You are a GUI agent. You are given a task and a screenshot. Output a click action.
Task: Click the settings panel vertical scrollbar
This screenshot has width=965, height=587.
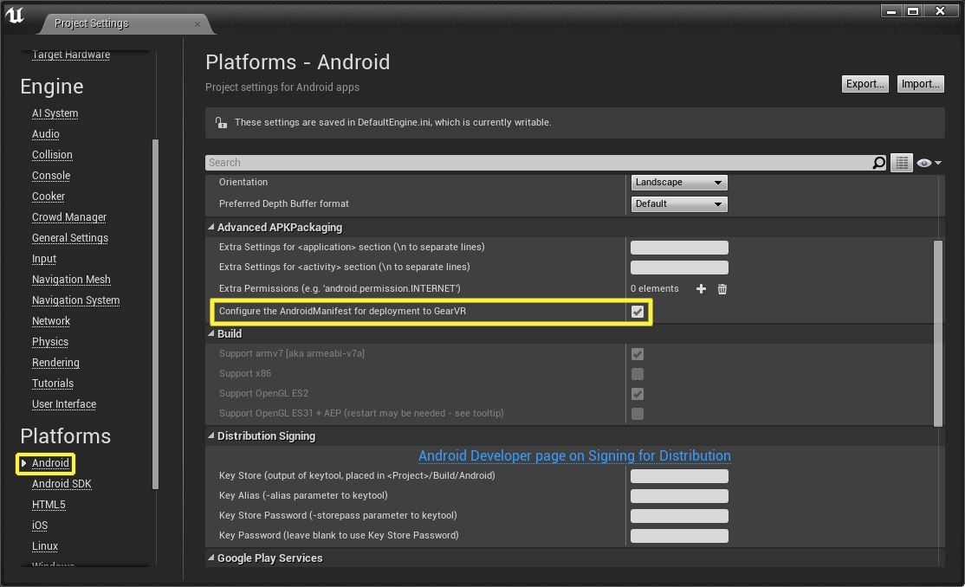tap(938, 333)
